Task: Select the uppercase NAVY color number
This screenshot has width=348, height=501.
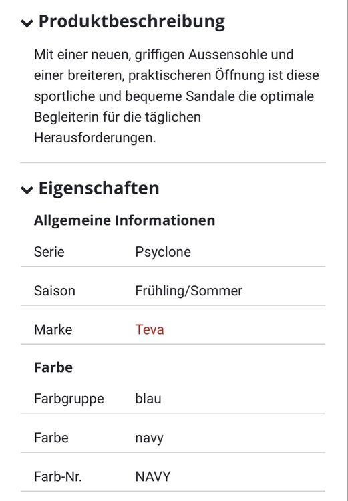Action: pyautogui.click(x=153, y=476)
